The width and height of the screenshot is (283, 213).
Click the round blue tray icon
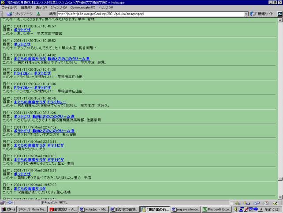[x=256, y=209]
